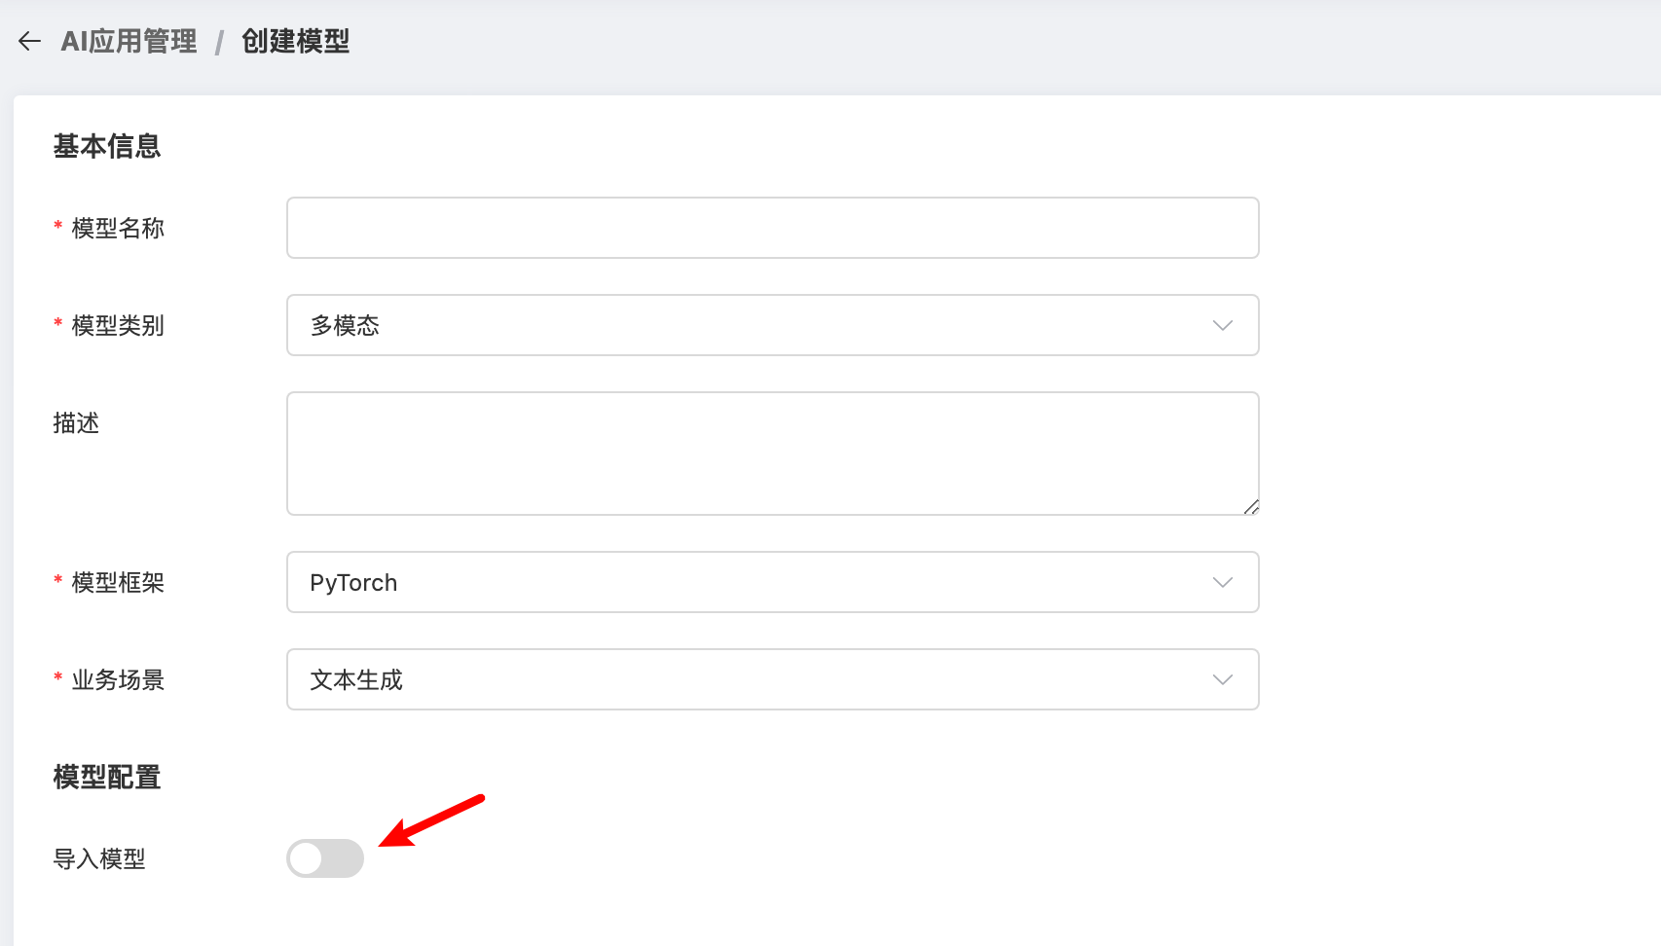Click the chevron arrow in 业务场景 field
Viewport: 1661px width, 946px height.
(x=1222, y=679)
